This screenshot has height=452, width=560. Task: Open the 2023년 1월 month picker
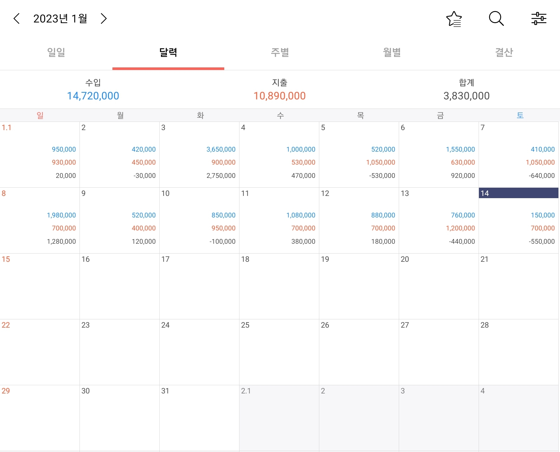point(60,19)
